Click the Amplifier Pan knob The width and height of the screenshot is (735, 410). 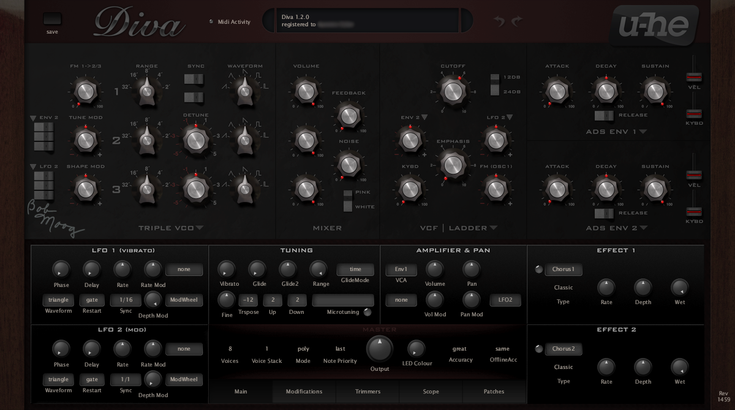[471, 269]
